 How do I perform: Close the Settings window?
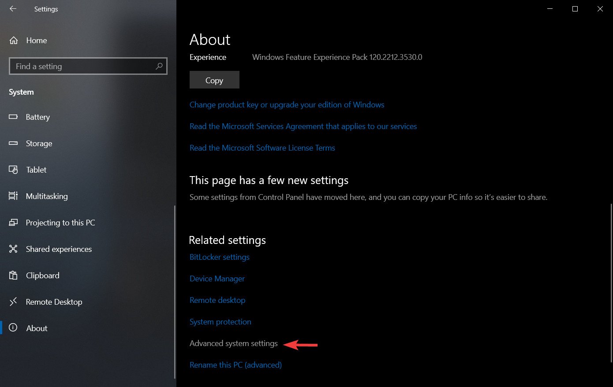pyautogui.click(x=600, y=9)
